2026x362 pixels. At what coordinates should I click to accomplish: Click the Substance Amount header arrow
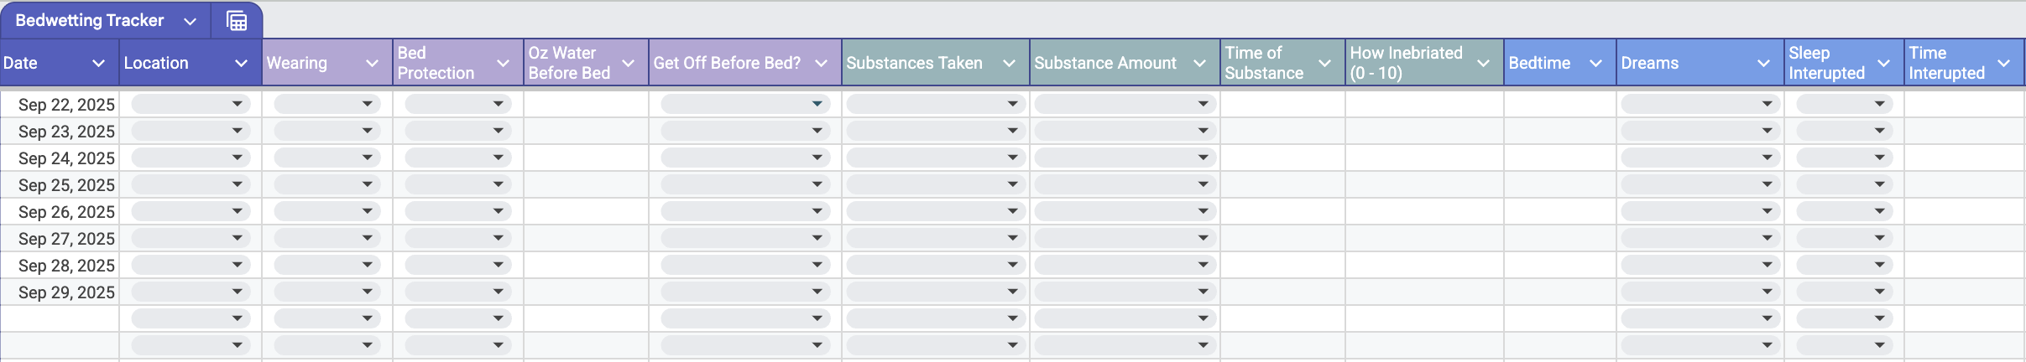pos(1199,63)
